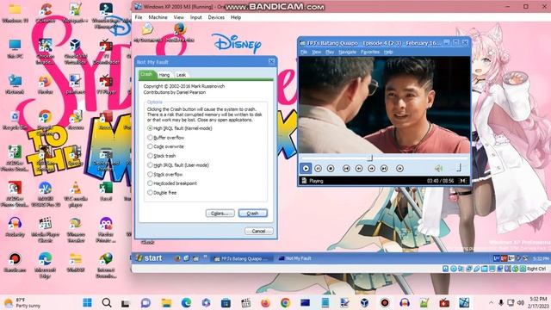
Task: Open the Oracle VM VirtualBox desktop shortcut
Action: [76, 52]
